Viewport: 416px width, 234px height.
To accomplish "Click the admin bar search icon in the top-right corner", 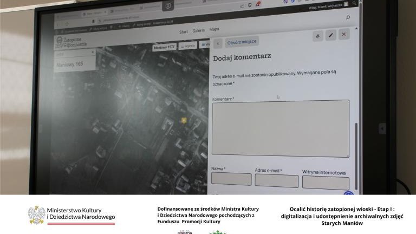I will point(354,3).
